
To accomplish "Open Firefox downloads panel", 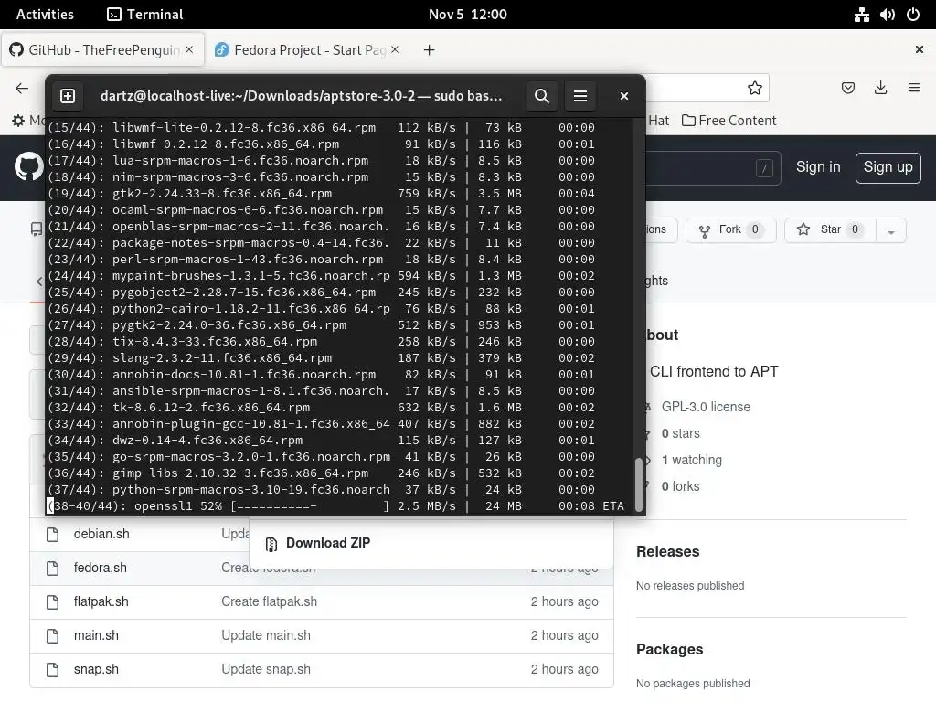I will click(x=880, y=89).
